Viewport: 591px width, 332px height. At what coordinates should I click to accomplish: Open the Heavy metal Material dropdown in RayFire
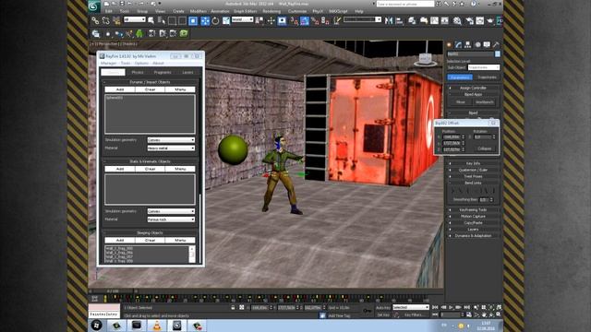(171, 148)
